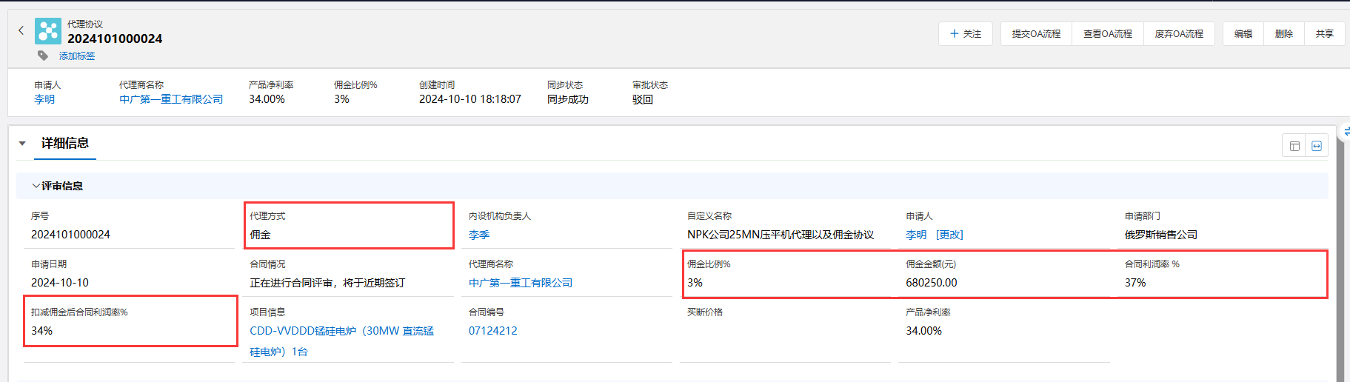
Task: Click the back arrow beside the record title
Action: [21, 31]
